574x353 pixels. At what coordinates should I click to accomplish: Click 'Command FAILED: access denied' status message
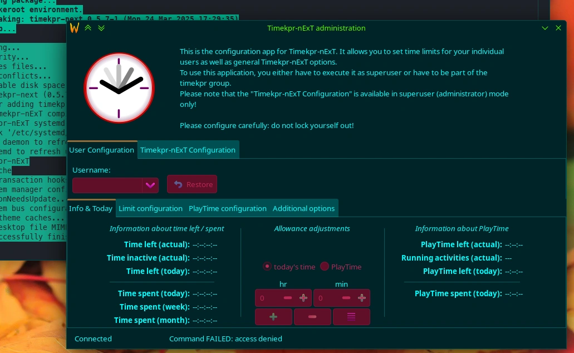(225, 339)
